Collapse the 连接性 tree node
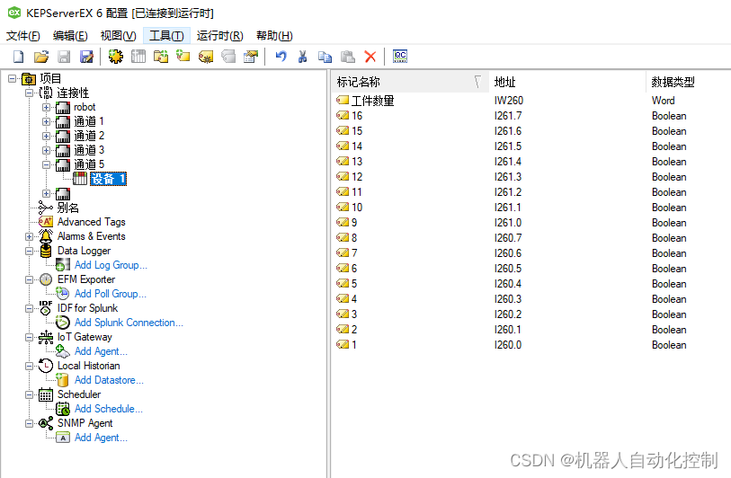The height and width of the screenshot is (478, 731). coord(30,93)
